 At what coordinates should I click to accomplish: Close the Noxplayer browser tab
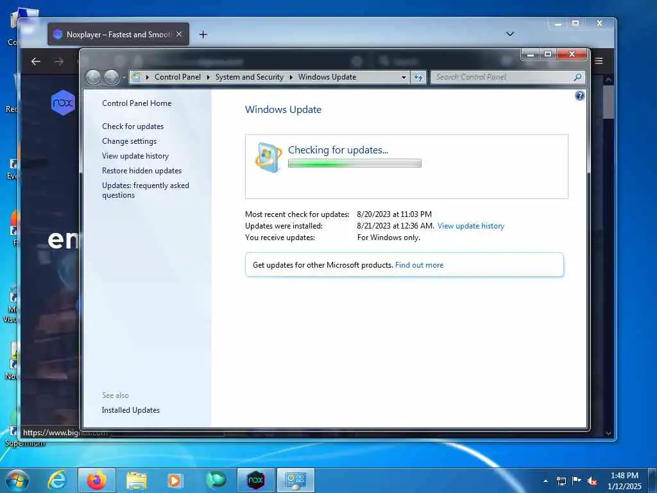tap(179, 34)
